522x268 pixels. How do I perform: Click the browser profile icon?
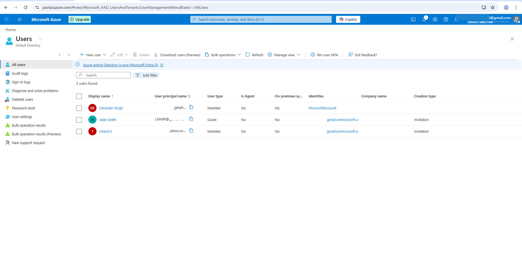coord(506,7)
